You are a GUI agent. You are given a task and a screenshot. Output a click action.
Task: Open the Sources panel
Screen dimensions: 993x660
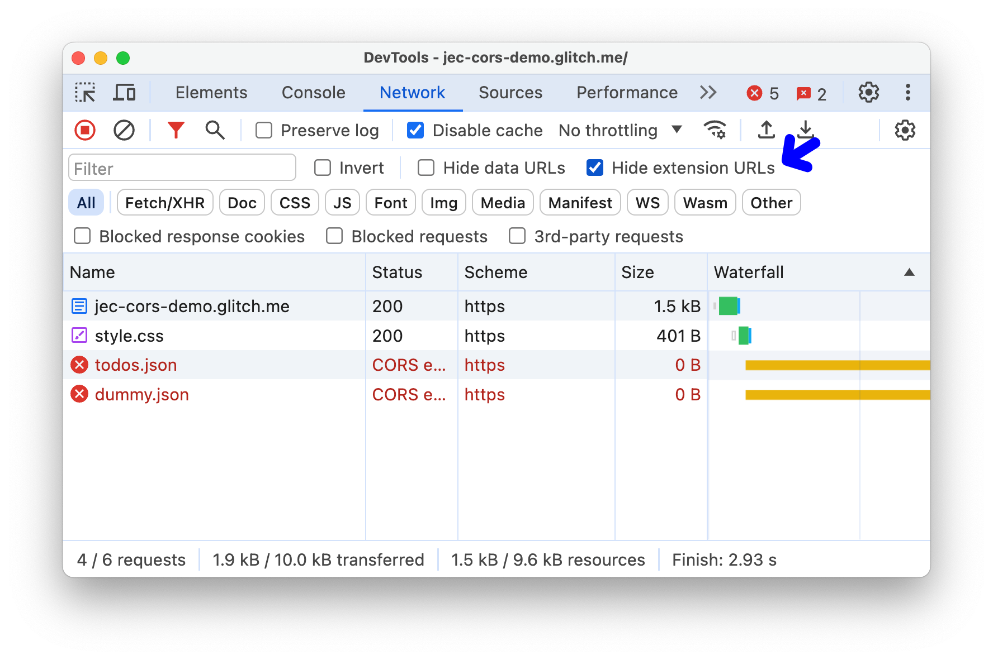coord(510,92)
